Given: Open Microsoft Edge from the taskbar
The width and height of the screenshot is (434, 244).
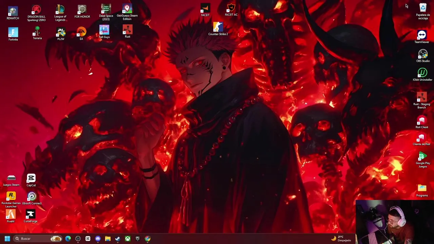Looking at the screenshot, I should [x=68, y=239].
